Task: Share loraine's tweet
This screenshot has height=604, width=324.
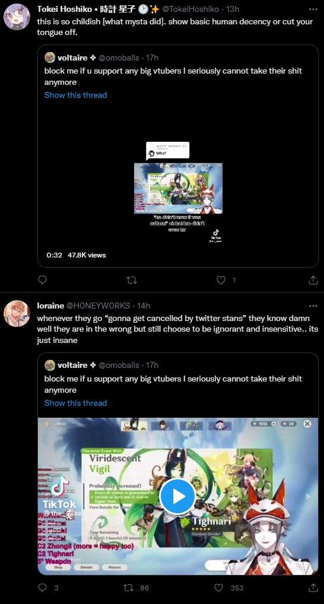Action: tap(313, 587)
